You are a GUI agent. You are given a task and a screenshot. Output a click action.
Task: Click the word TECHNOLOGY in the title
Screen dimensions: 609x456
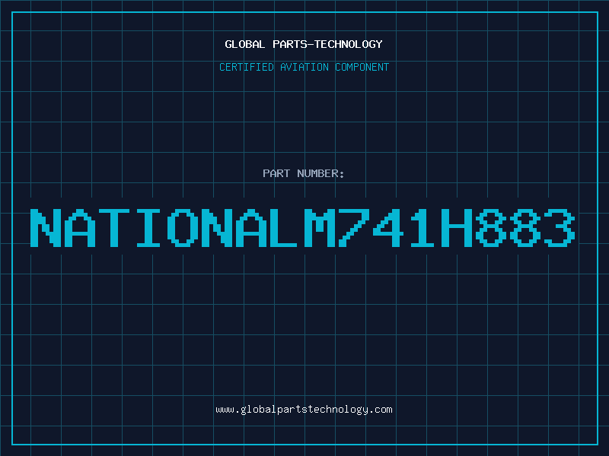click(348, 44)
